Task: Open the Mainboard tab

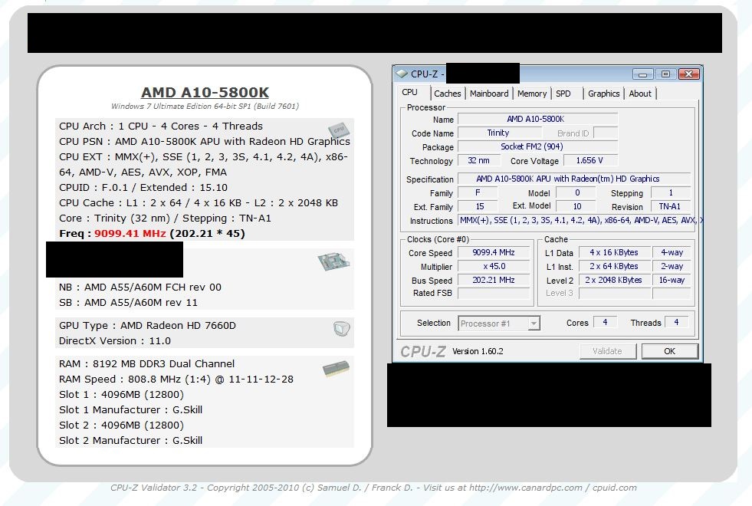Action: point(489,94)
